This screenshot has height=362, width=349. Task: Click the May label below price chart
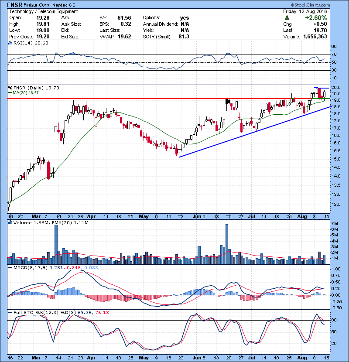[x=144, y=217]
